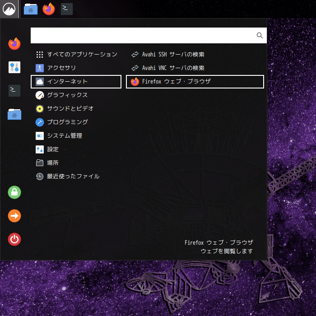The image size is (316, 316).
Task: Click the orange log out arrow button
Action: coord(14,216)
